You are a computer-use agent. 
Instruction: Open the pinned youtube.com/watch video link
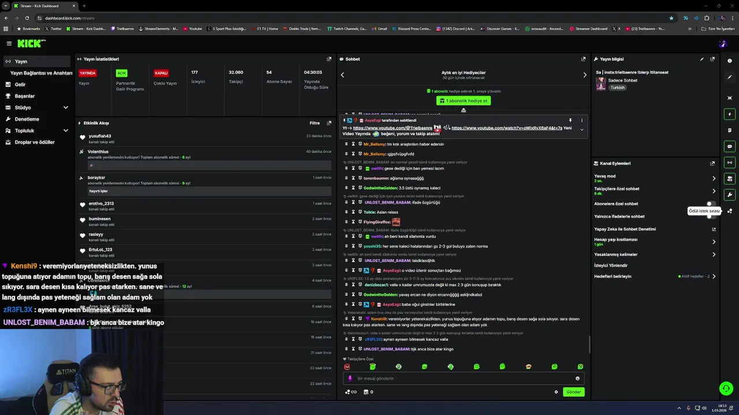point(507,128)
